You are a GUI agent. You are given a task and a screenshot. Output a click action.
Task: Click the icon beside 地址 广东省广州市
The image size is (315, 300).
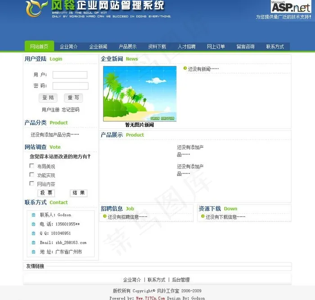click(33, 252)
